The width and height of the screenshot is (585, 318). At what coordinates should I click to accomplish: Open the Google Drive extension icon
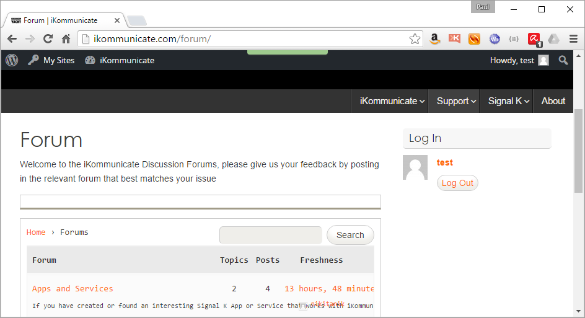click(x=553, y=39)
